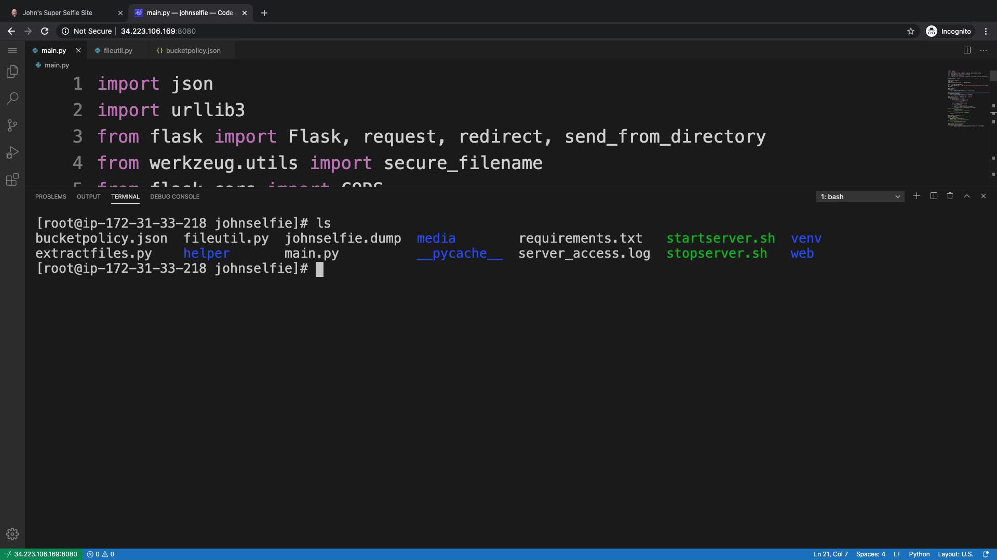This screenshot has width=997, height=560.
Task: Open the Manage gear settings icon
Action: tap(12, 534)
